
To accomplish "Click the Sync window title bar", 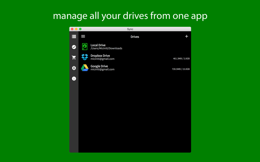I will (130, 29).
